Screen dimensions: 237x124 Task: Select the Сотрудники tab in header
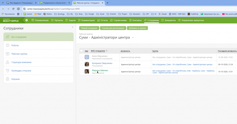click(152, 20)
